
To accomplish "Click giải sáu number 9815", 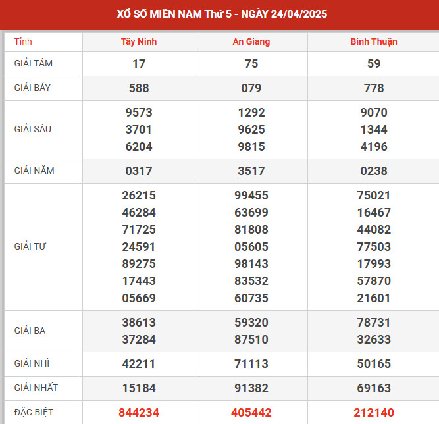I will (251, 147).
